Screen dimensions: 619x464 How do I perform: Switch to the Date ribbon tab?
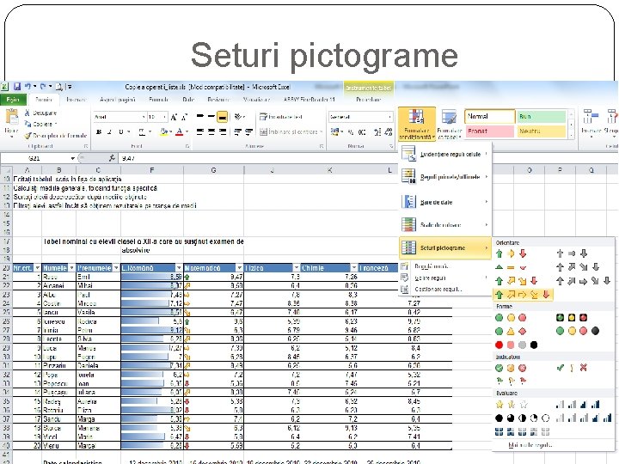pyautogui.click(x=188, y=100)
